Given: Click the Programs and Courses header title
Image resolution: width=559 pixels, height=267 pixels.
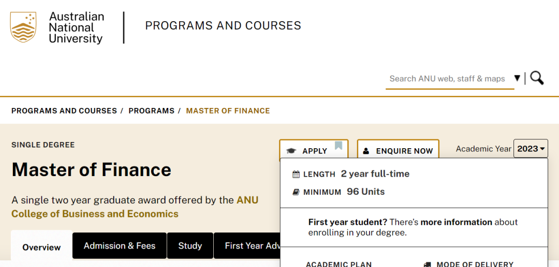Looking at the screenshot, I should 223,26.
